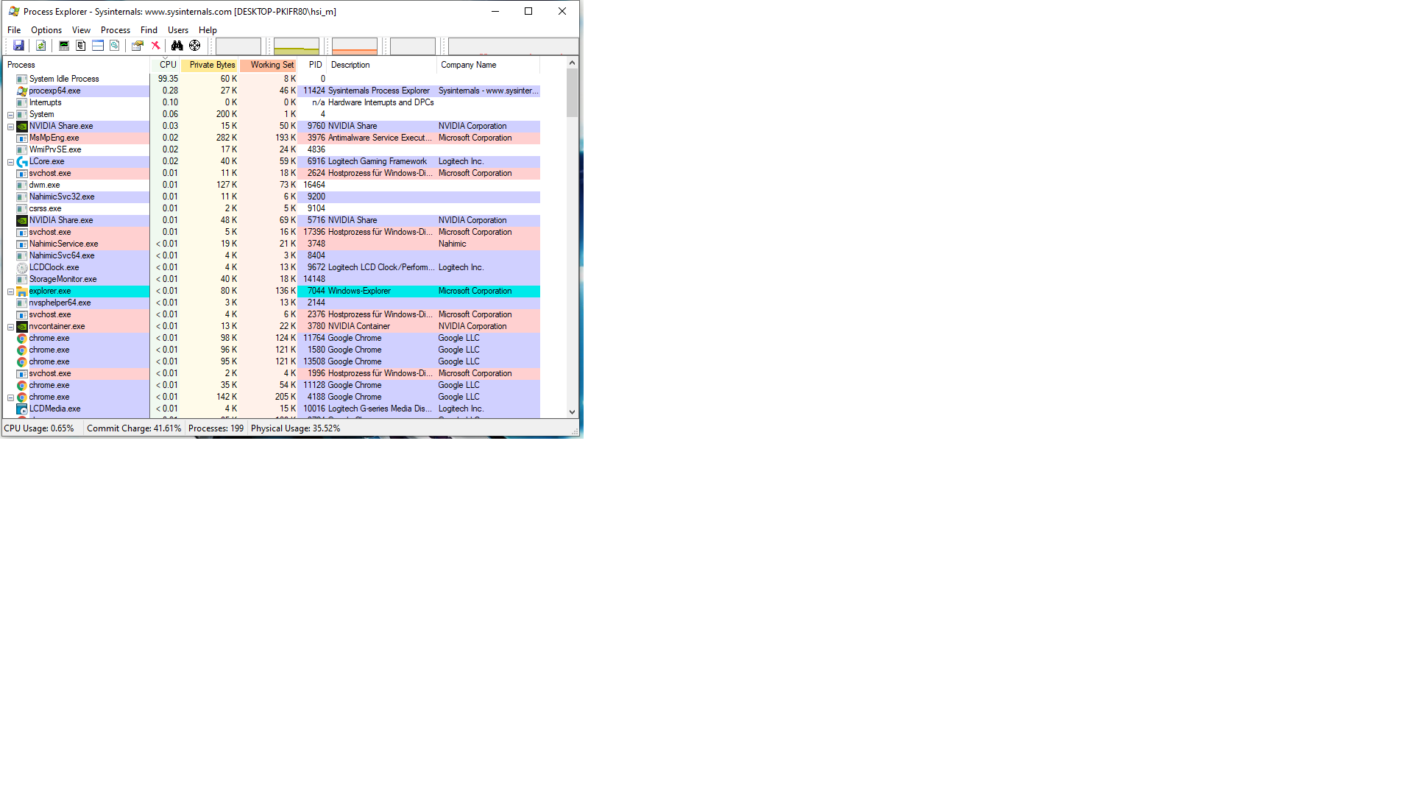Click the Save toolbar icon
The width and height of the screenshot is (1413, 795).
[18, 46]
